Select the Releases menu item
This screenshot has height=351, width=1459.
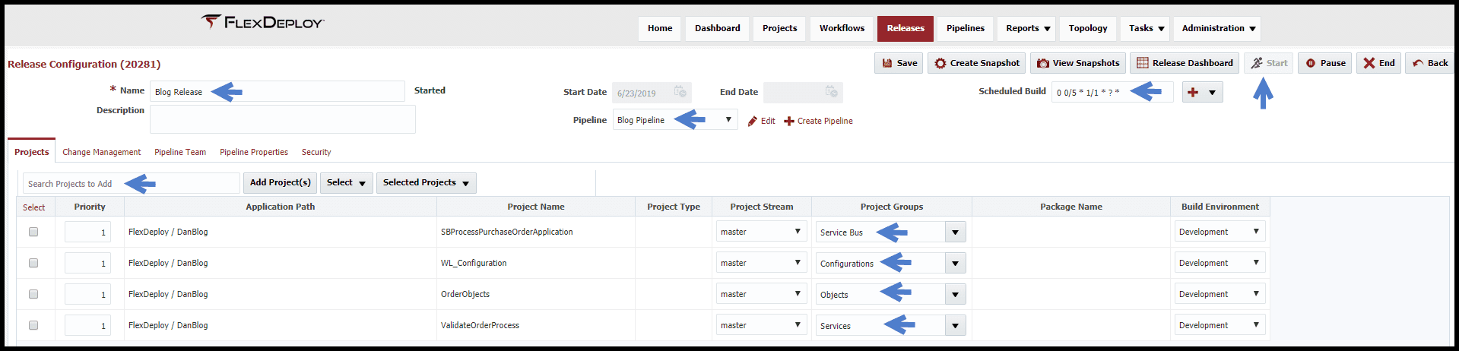(906, 28)
